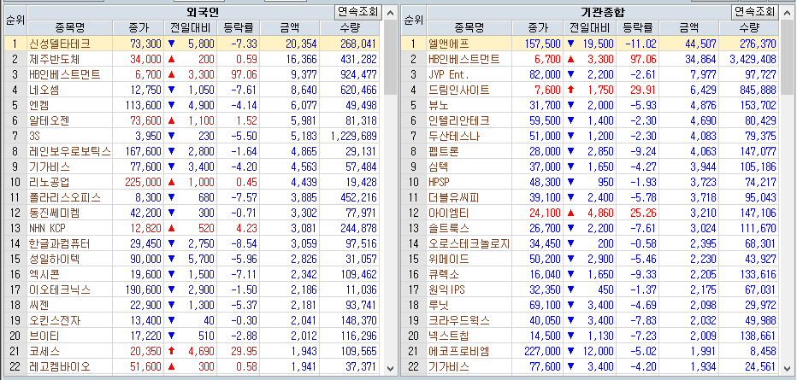Select 에코프로비엠 stock name
This screenshot has width=797, height=380.
[x=459, y=352]
